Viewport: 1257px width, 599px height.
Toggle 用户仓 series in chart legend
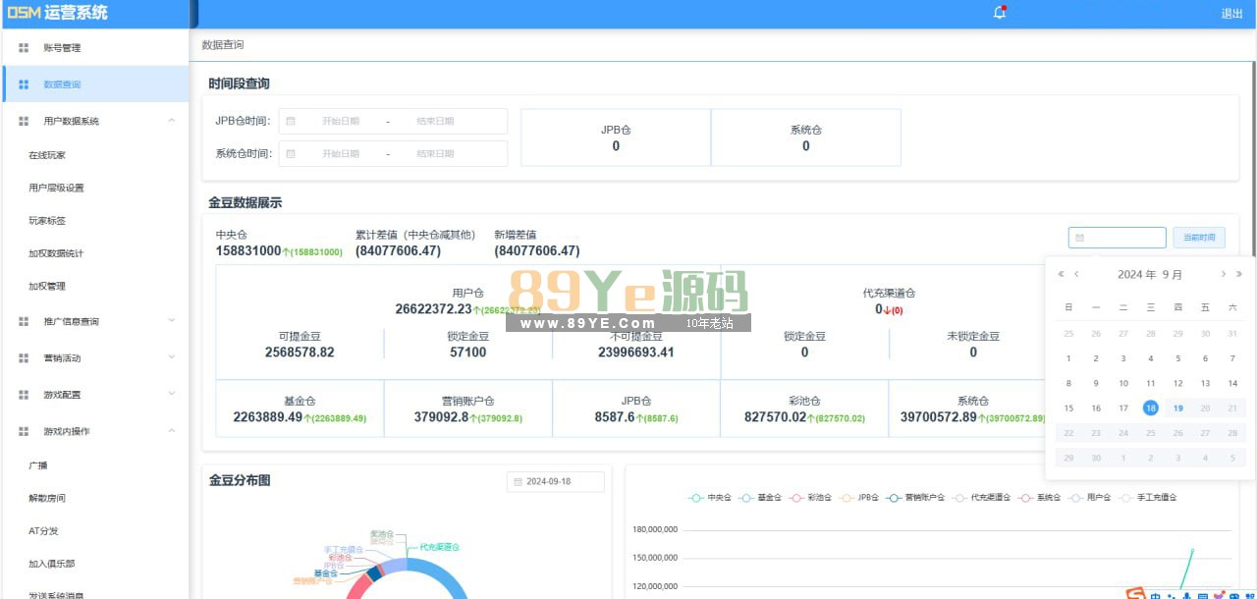click(x=1090, y=498)
